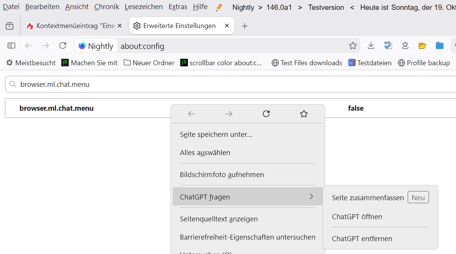Click the back arrow in context menu
Viewport: 456px width, 254px height.
(x=191, y=114)
